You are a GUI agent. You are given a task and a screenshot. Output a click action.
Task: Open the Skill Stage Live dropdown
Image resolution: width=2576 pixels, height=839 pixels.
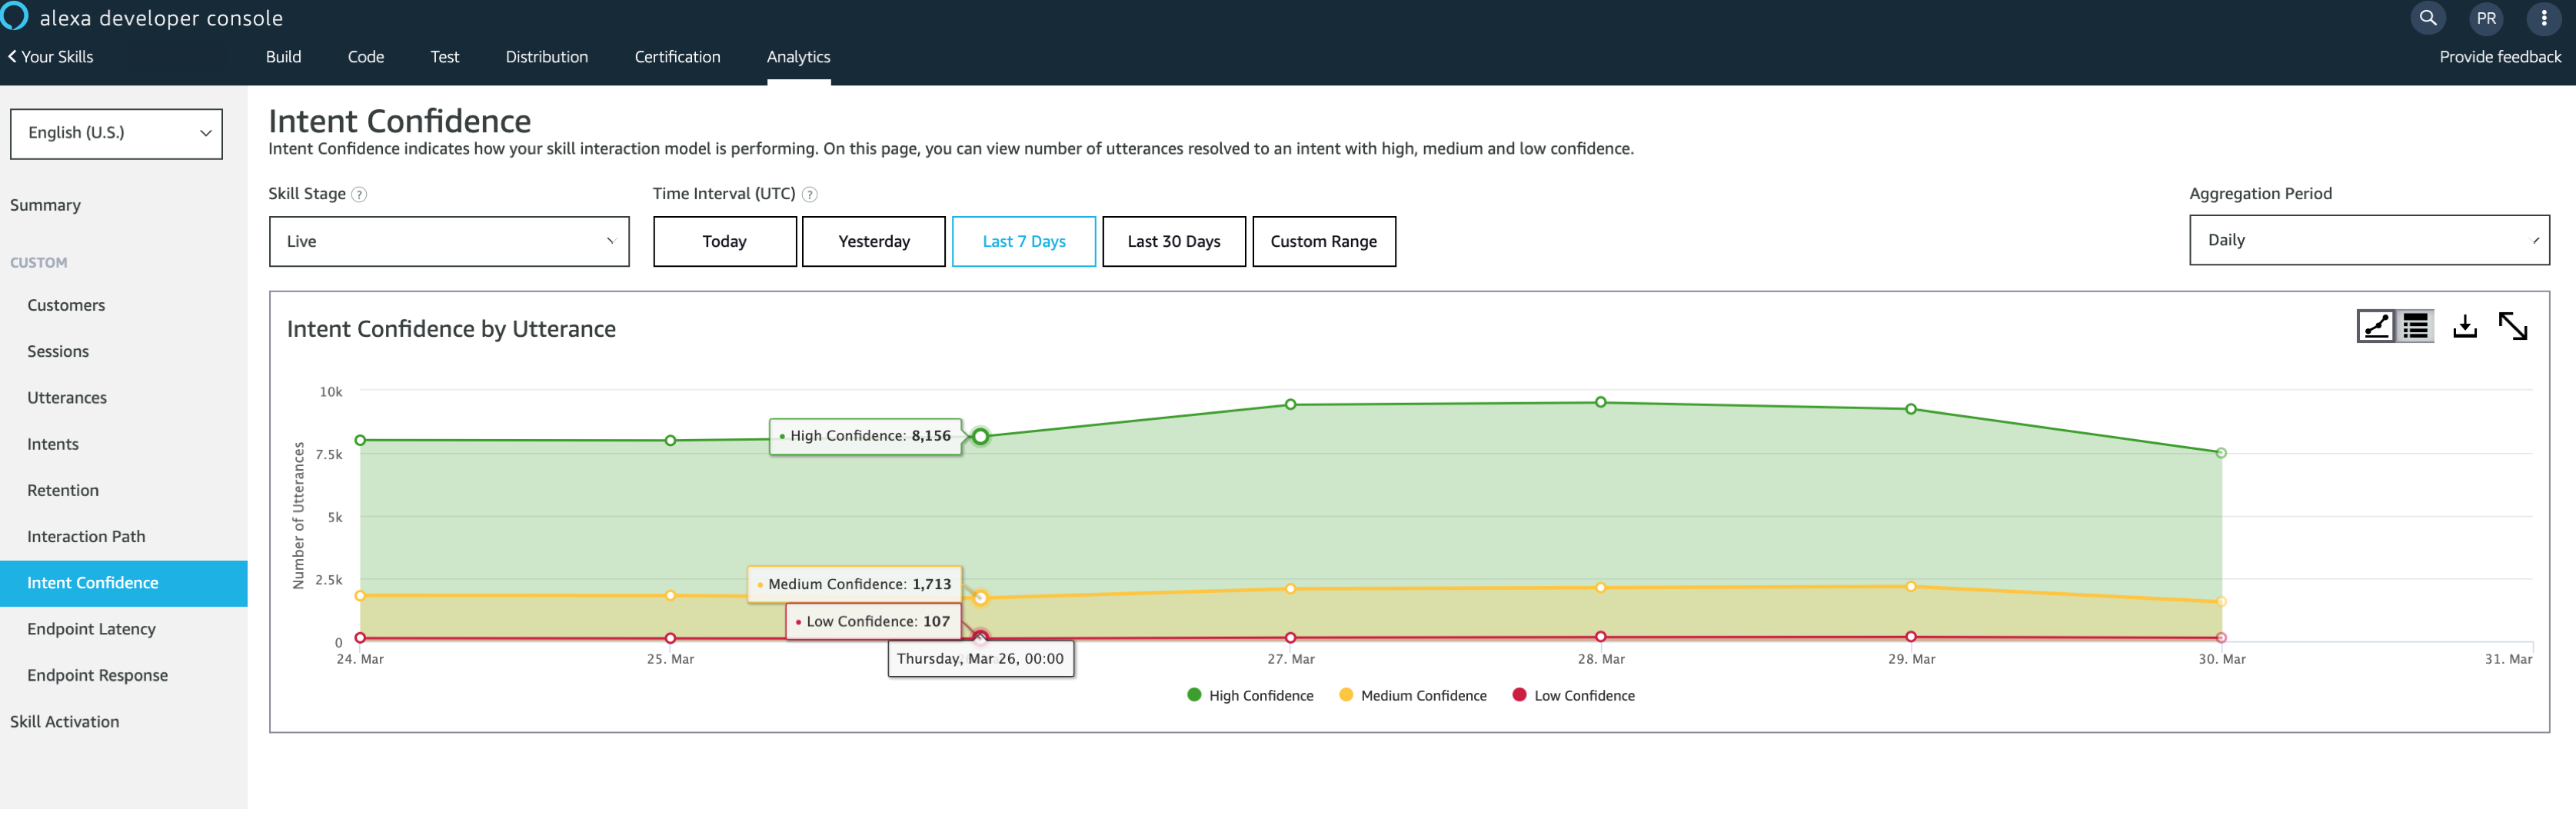click(x=448, y=241)
